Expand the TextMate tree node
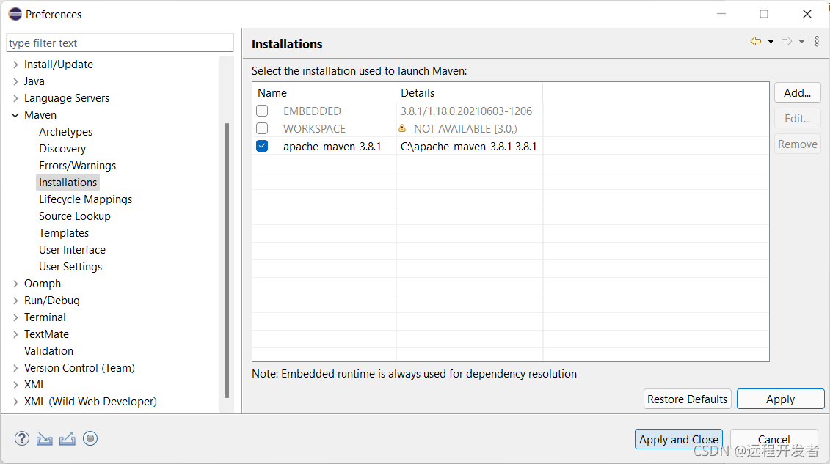 click(x=15, y=334)
